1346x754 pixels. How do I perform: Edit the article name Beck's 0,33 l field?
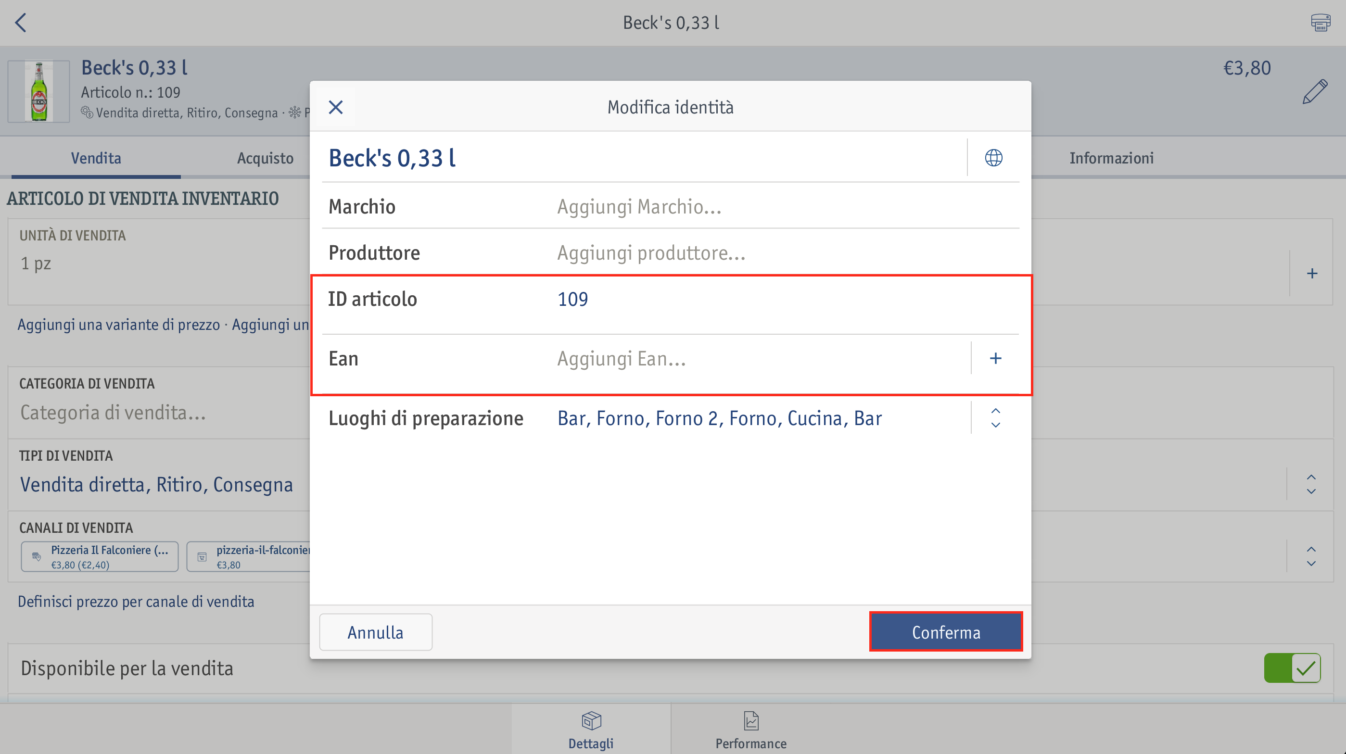pyautogui.click(x=644, y=158)
